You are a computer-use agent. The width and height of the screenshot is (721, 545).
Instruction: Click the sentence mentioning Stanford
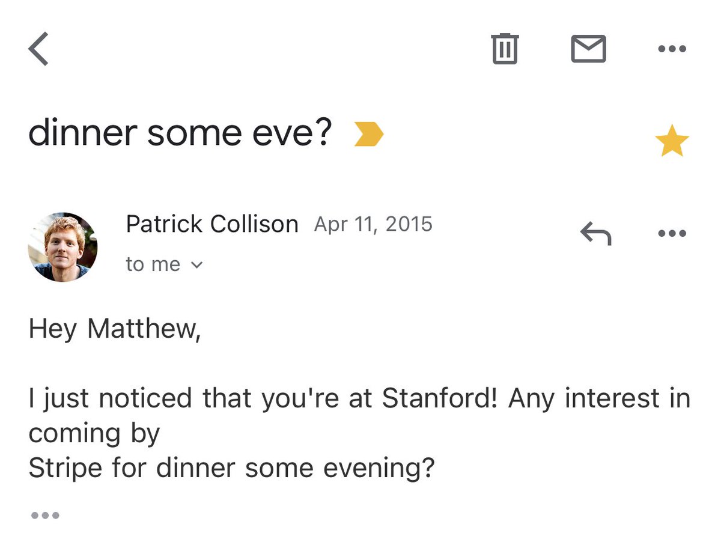(359, 399)
